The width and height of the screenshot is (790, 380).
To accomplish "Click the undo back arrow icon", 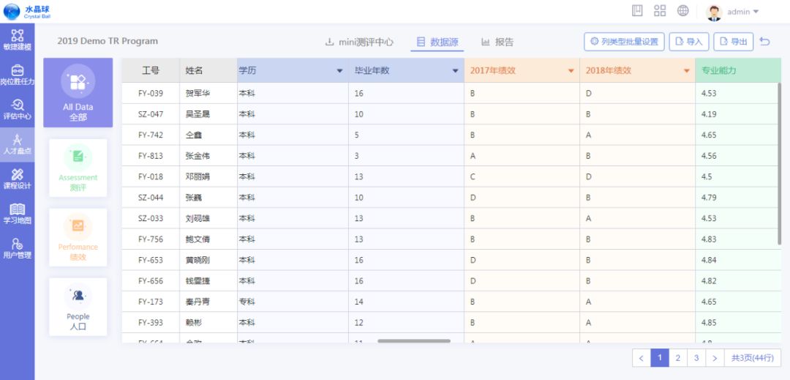I will point(765,42).
